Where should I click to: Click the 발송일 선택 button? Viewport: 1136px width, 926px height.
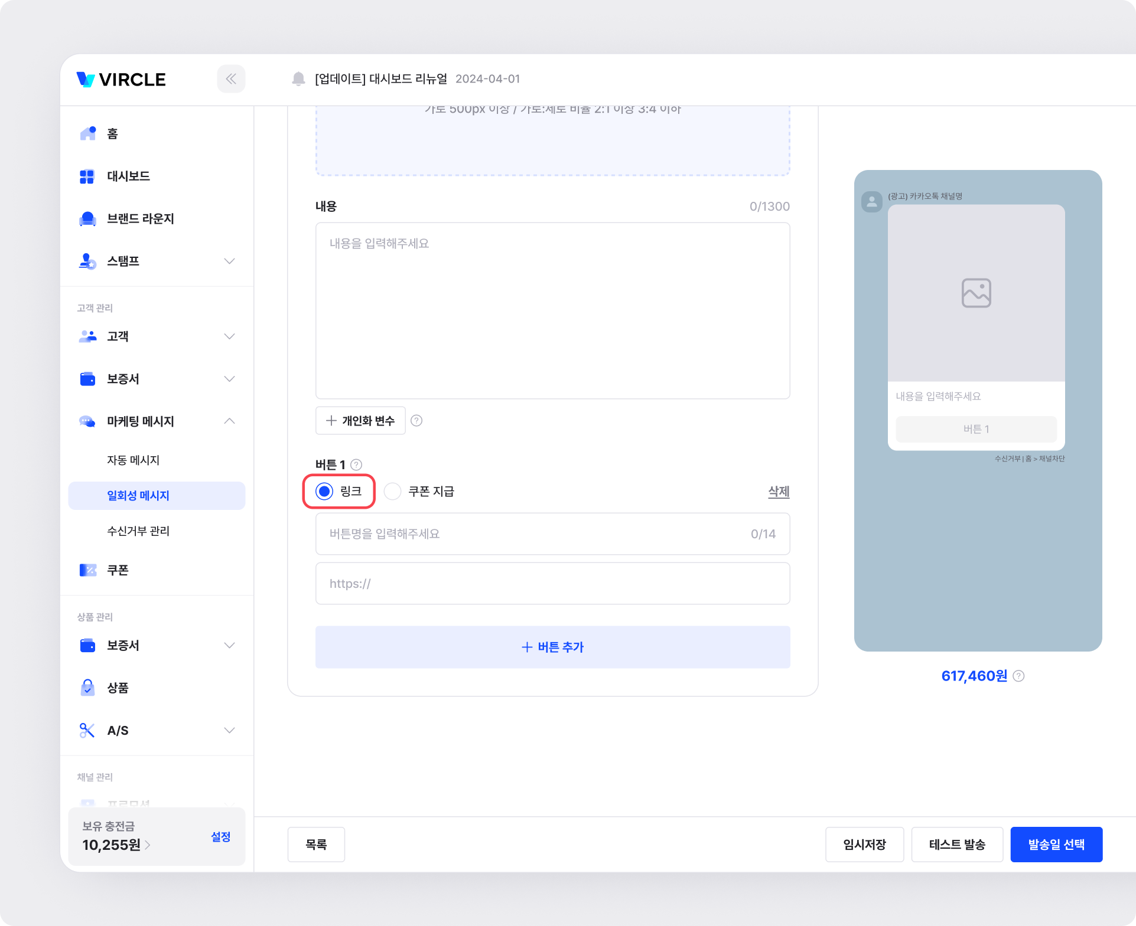(x=1056, y=845)
